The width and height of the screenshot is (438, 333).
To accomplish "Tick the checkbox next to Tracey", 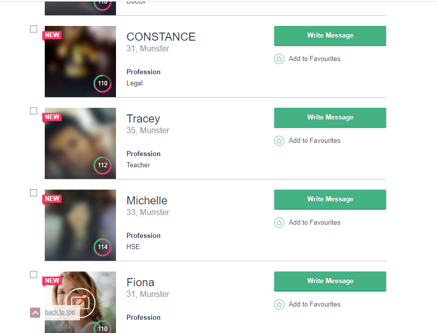I will click(34, 111).
